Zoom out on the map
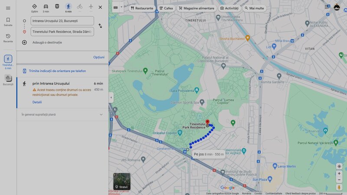This screenshot has height=195, width=347. (339, 180)
